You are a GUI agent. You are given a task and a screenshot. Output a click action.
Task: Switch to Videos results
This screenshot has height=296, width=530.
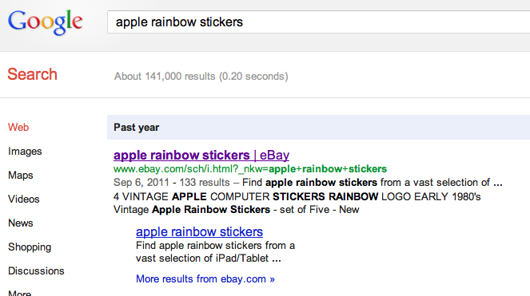tap(24, 199)
